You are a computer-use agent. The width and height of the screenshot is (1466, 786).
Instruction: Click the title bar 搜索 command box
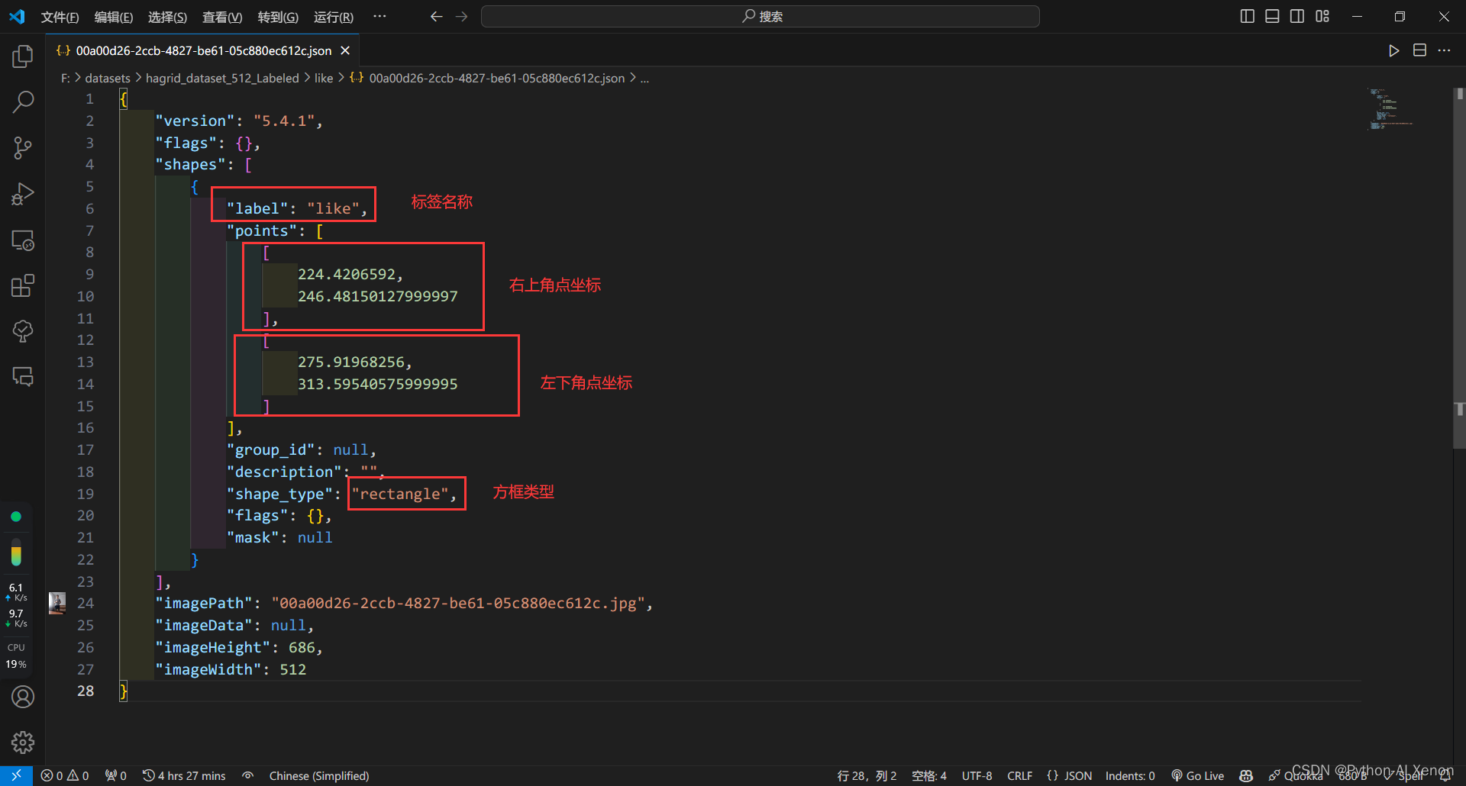click(x=760, y=16)
